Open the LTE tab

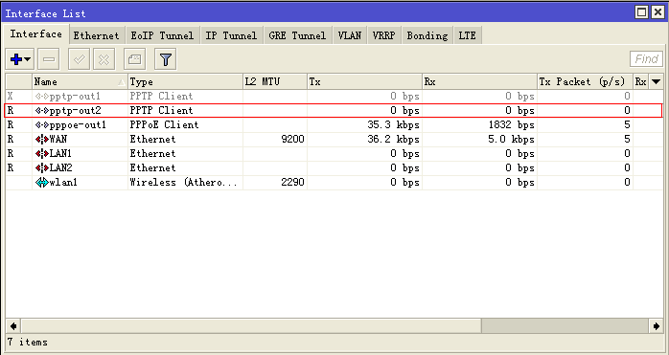[x=467, y=35]
